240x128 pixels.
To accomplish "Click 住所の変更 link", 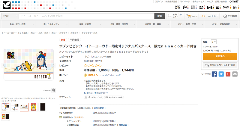I will 99,108.
